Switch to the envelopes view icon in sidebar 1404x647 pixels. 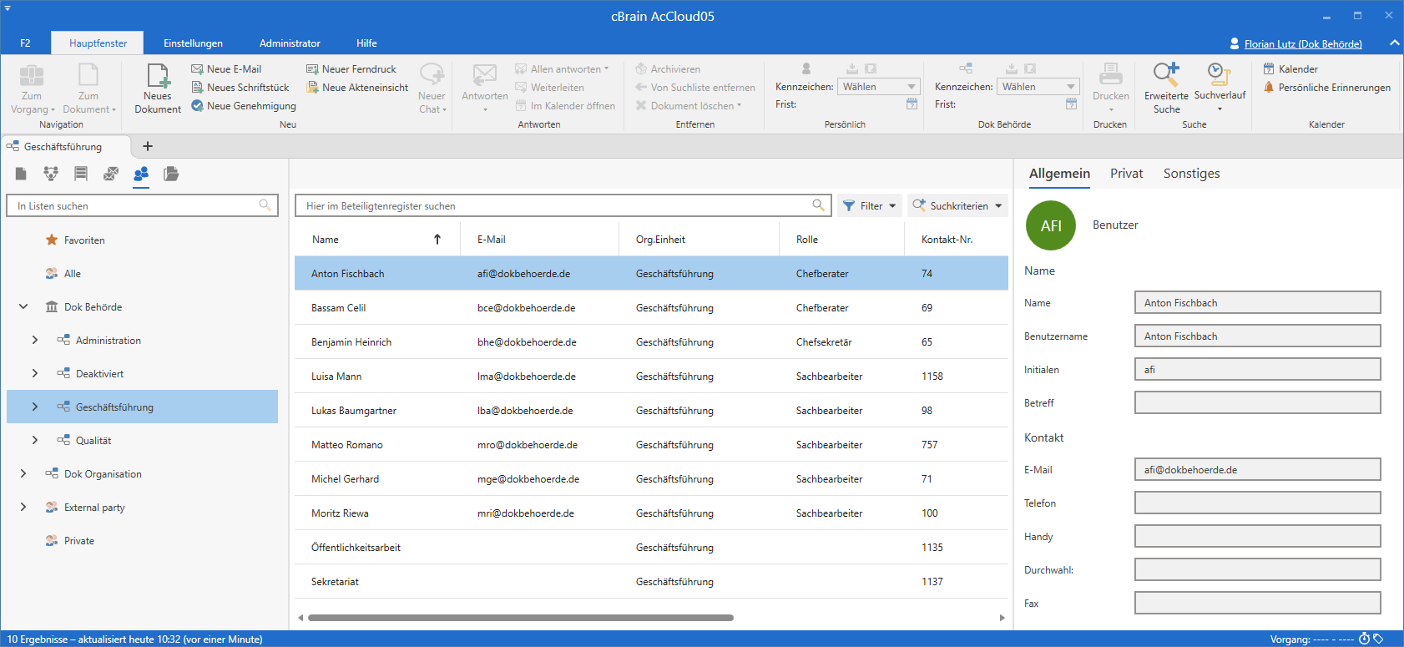(x=111, y=174)
